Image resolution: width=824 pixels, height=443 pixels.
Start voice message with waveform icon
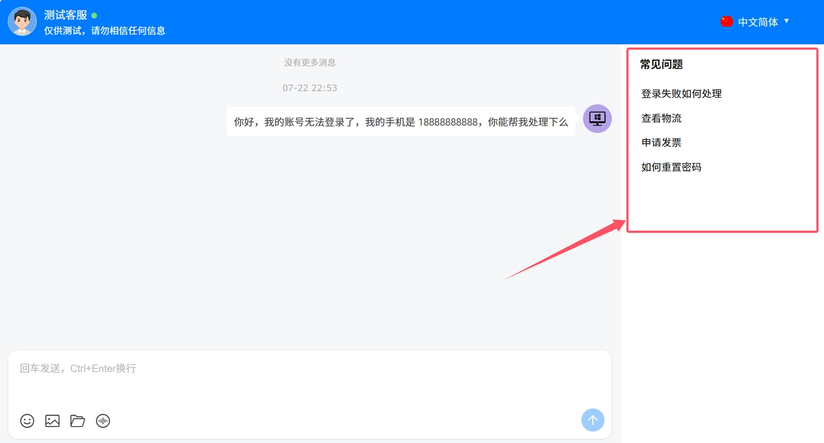103,421
